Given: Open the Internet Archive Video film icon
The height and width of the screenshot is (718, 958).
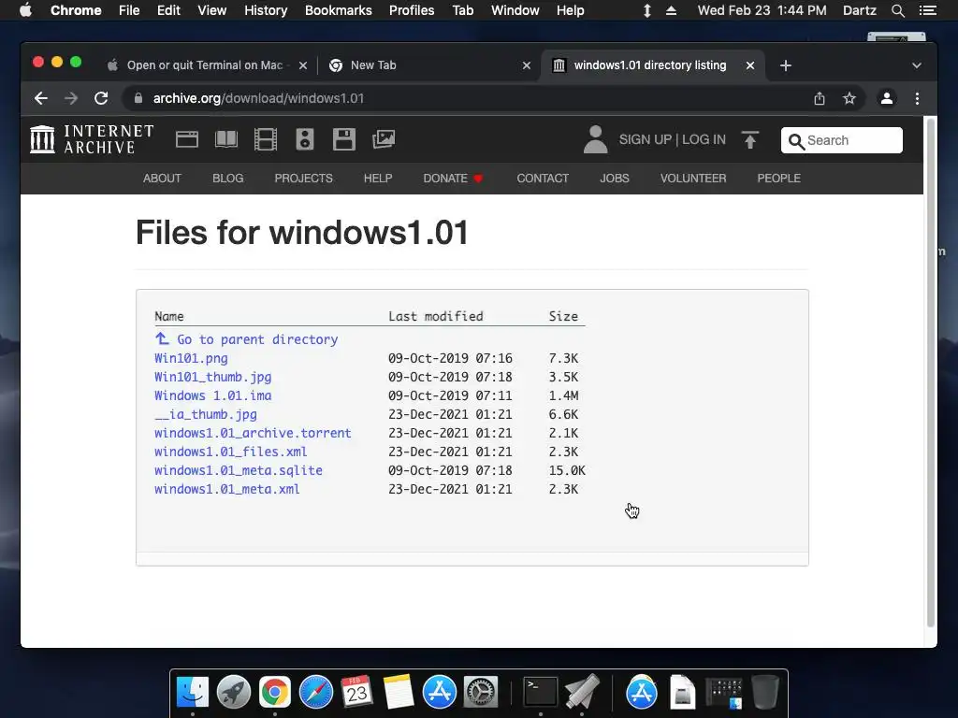Looking at the screenshot, I should tap(265, 140).
